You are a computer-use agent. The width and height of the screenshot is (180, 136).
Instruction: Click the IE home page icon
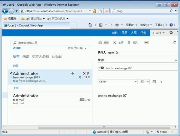click(x=90, y=25)
